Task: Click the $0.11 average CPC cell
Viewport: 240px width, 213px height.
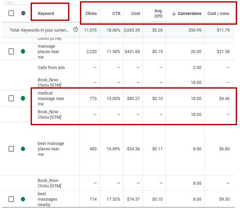Action: click(x=157, y=149)
